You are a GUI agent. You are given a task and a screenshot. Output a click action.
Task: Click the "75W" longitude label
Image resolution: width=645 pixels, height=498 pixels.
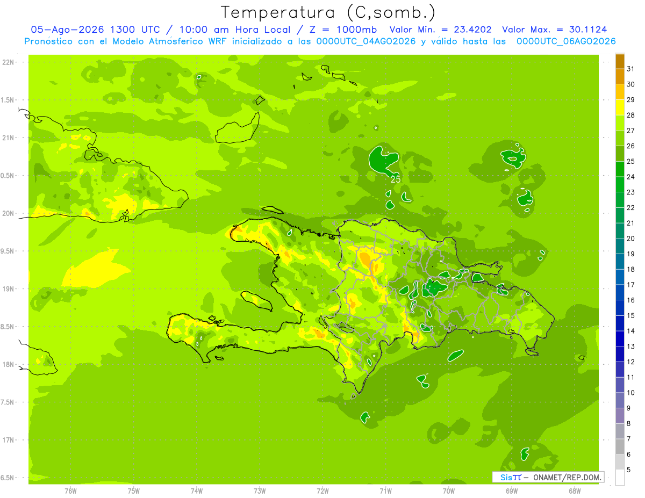tap(134, 491)
